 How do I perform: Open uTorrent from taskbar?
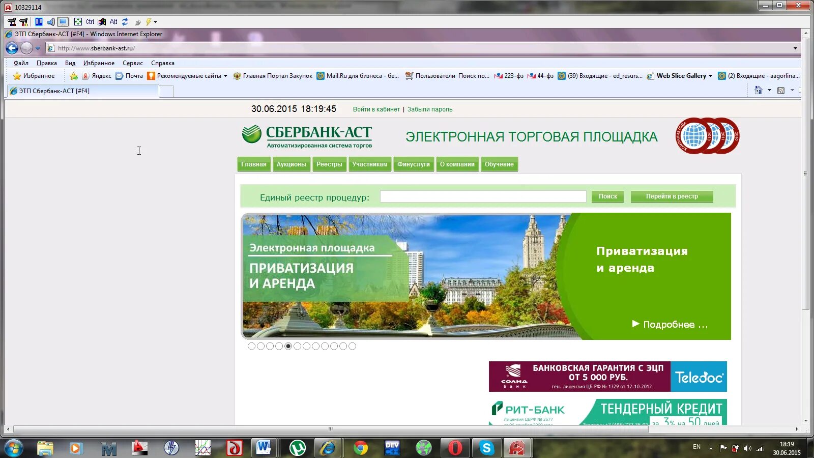coord(297,448)
